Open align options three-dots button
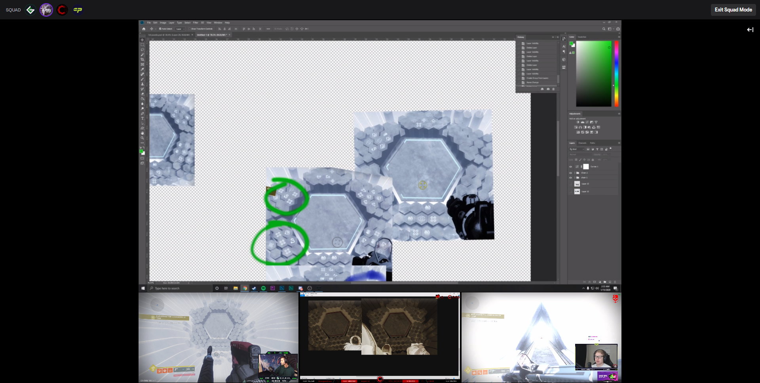This screenshot has width=760, height=383. 268,29
